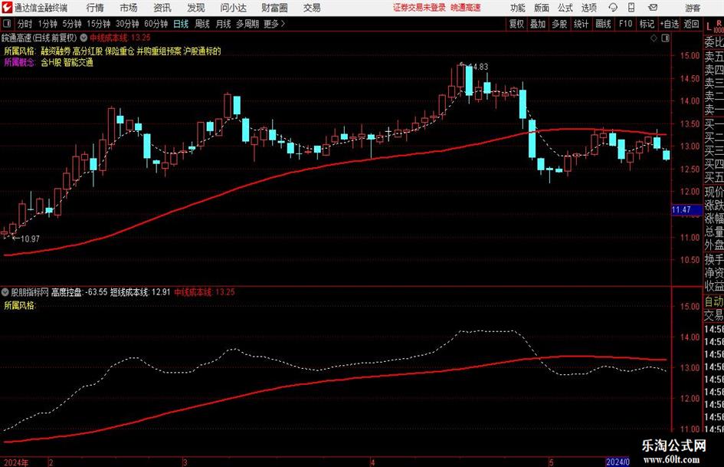Viewport: 724px width, 467px height.
Task: Open the 公式 formula menu
Action: pos(565,8)
